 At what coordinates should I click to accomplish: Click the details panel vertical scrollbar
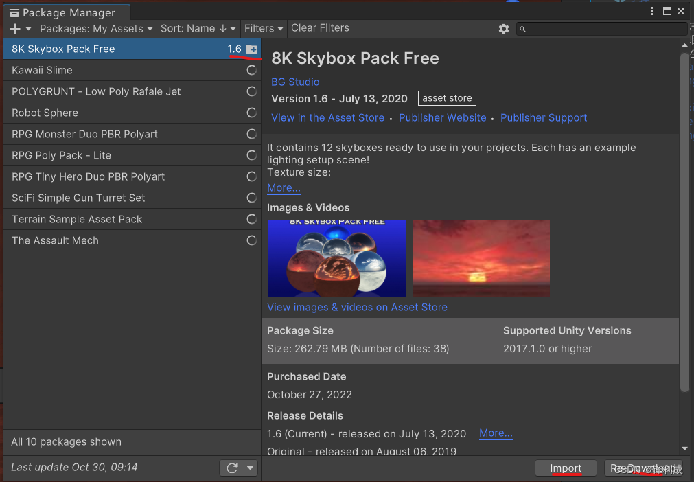(684, 222)
